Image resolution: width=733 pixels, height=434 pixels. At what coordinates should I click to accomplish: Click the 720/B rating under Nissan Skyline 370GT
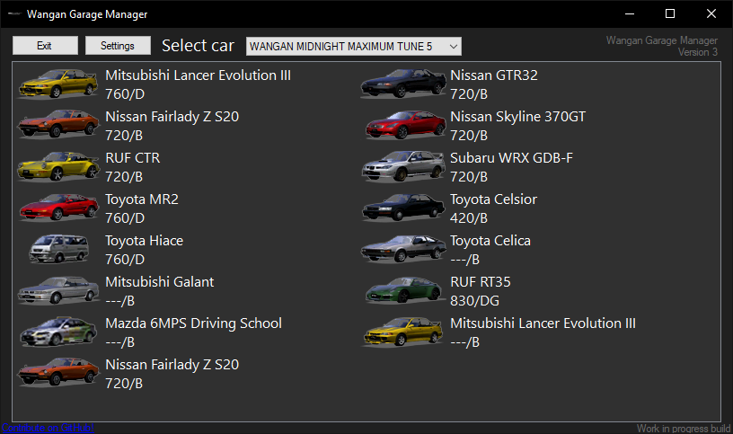[x=469, y=136]
